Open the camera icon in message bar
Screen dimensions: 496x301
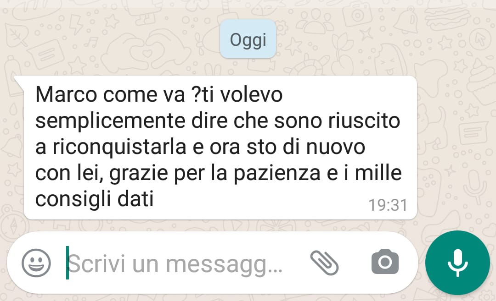(385, 262)
